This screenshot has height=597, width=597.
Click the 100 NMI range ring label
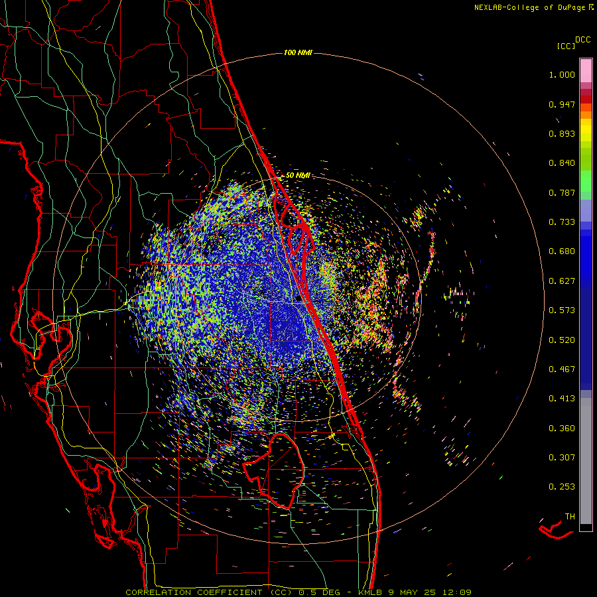coord(298,52)
